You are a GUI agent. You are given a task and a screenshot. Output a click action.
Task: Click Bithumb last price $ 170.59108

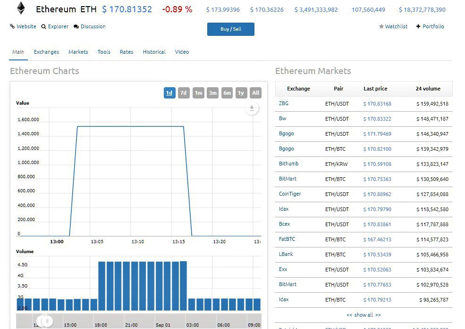click(x=377, y=164)
